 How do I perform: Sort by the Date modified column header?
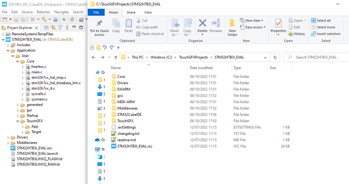201,68
